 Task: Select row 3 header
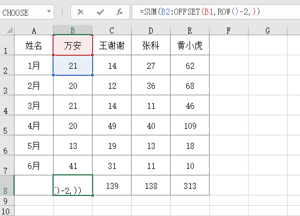pos(7,85)
